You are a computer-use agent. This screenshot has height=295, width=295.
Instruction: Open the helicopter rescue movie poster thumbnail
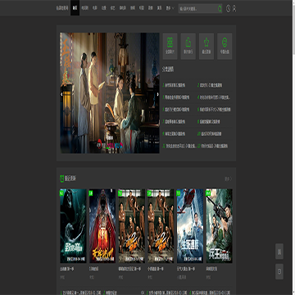click(190, 226)
